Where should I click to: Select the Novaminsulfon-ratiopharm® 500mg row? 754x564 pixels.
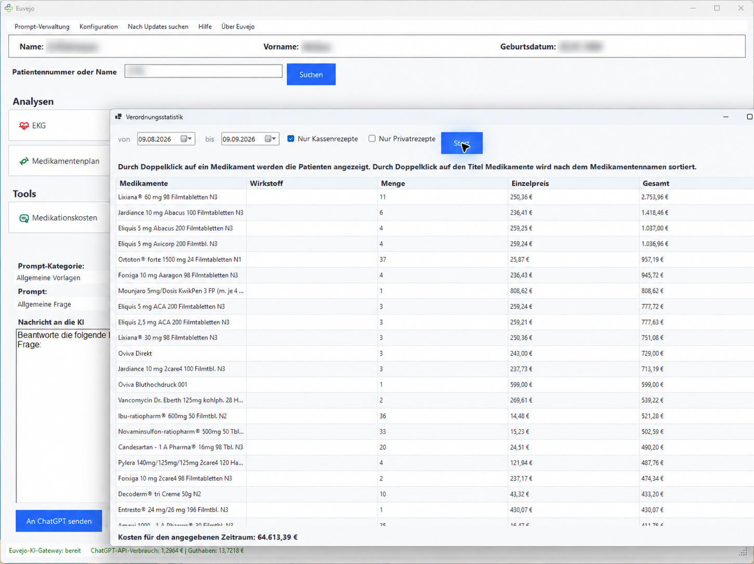[434, 431]
